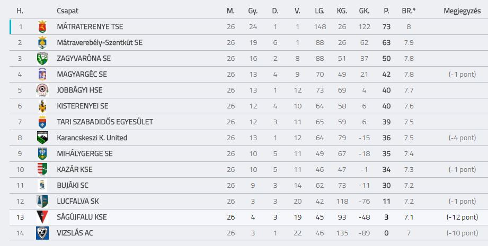Click the P. points column header

tap(386, 11)
